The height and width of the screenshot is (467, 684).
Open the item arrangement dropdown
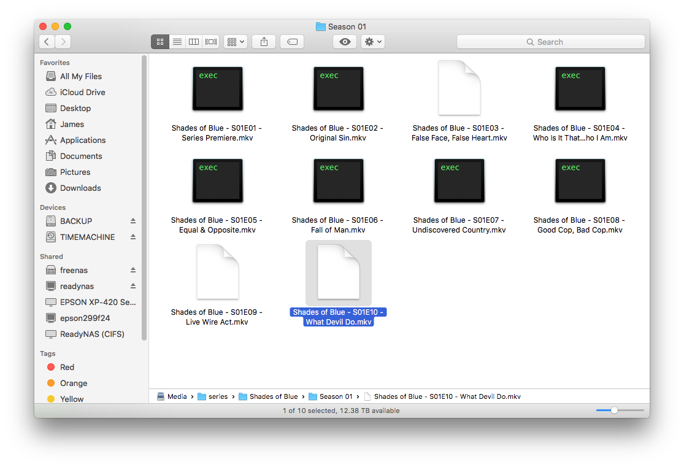236,42
